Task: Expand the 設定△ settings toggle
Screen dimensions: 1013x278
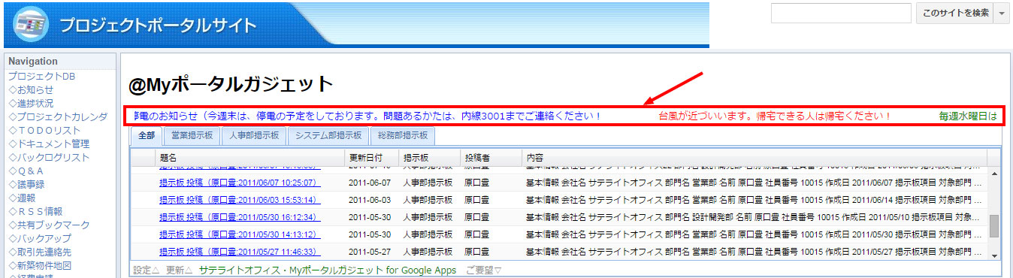Action: [x=147, y=270]
